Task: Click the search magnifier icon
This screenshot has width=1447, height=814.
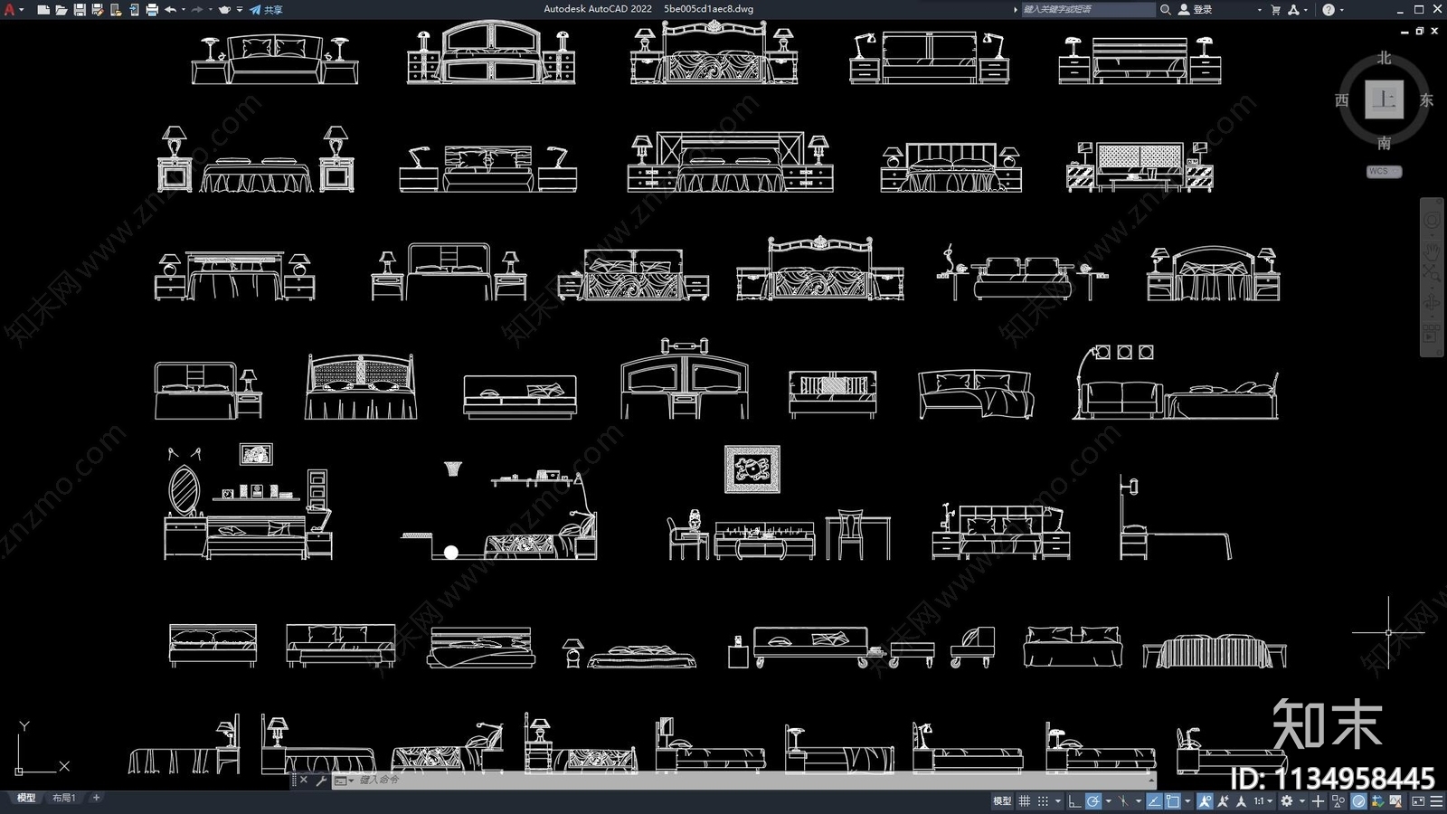Action: point(1166,9)
